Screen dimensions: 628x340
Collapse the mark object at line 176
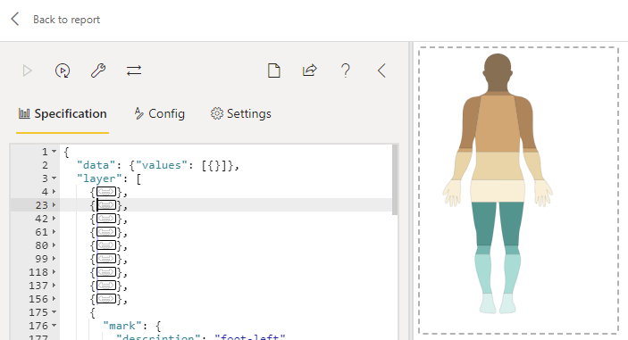(54, 326)
